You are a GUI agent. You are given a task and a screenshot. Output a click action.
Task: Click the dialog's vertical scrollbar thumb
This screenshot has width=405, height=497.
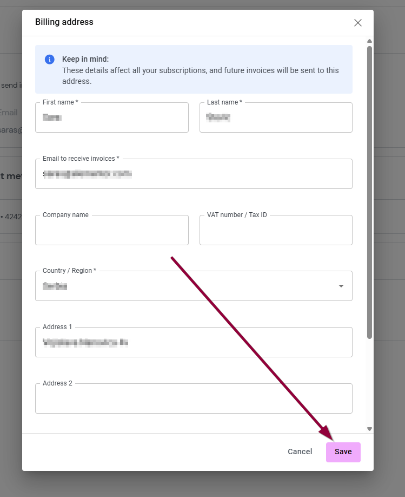[x=369, y=189]
